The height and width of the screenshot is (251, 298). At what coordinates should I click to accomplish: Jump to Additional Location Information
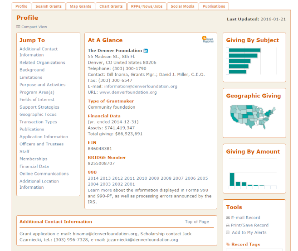39,184
